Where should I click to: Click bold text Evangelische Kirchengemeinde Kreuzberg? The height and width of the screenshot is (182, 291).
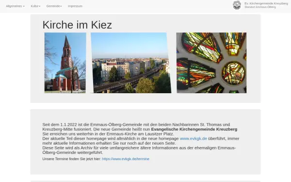(194, 129)
